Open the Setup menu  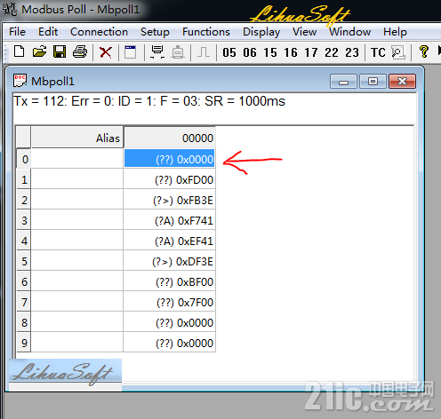(155, 32)
